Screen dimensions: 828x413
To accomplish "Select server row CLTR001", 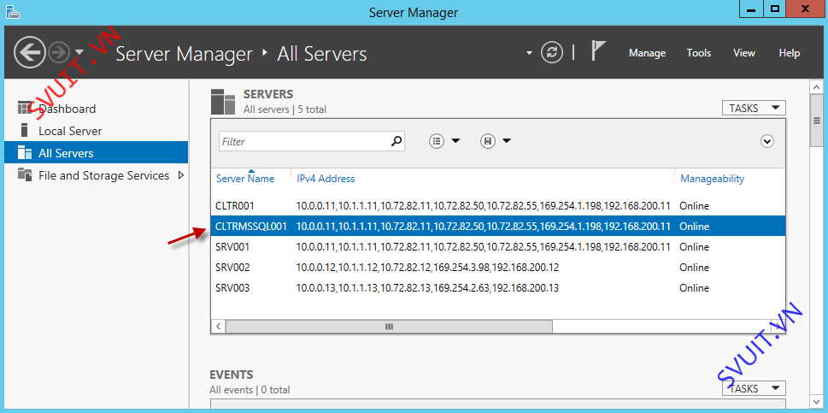I will pyautogui.click(x=498, y=205).
